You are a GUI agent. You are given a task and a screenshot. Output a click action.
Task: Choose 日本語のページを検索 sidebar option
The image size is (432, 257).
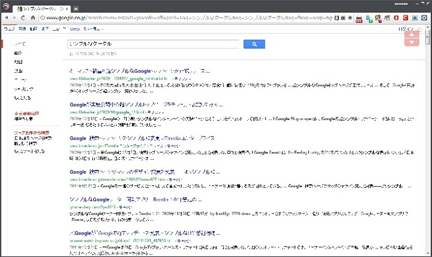click(33, 138)
